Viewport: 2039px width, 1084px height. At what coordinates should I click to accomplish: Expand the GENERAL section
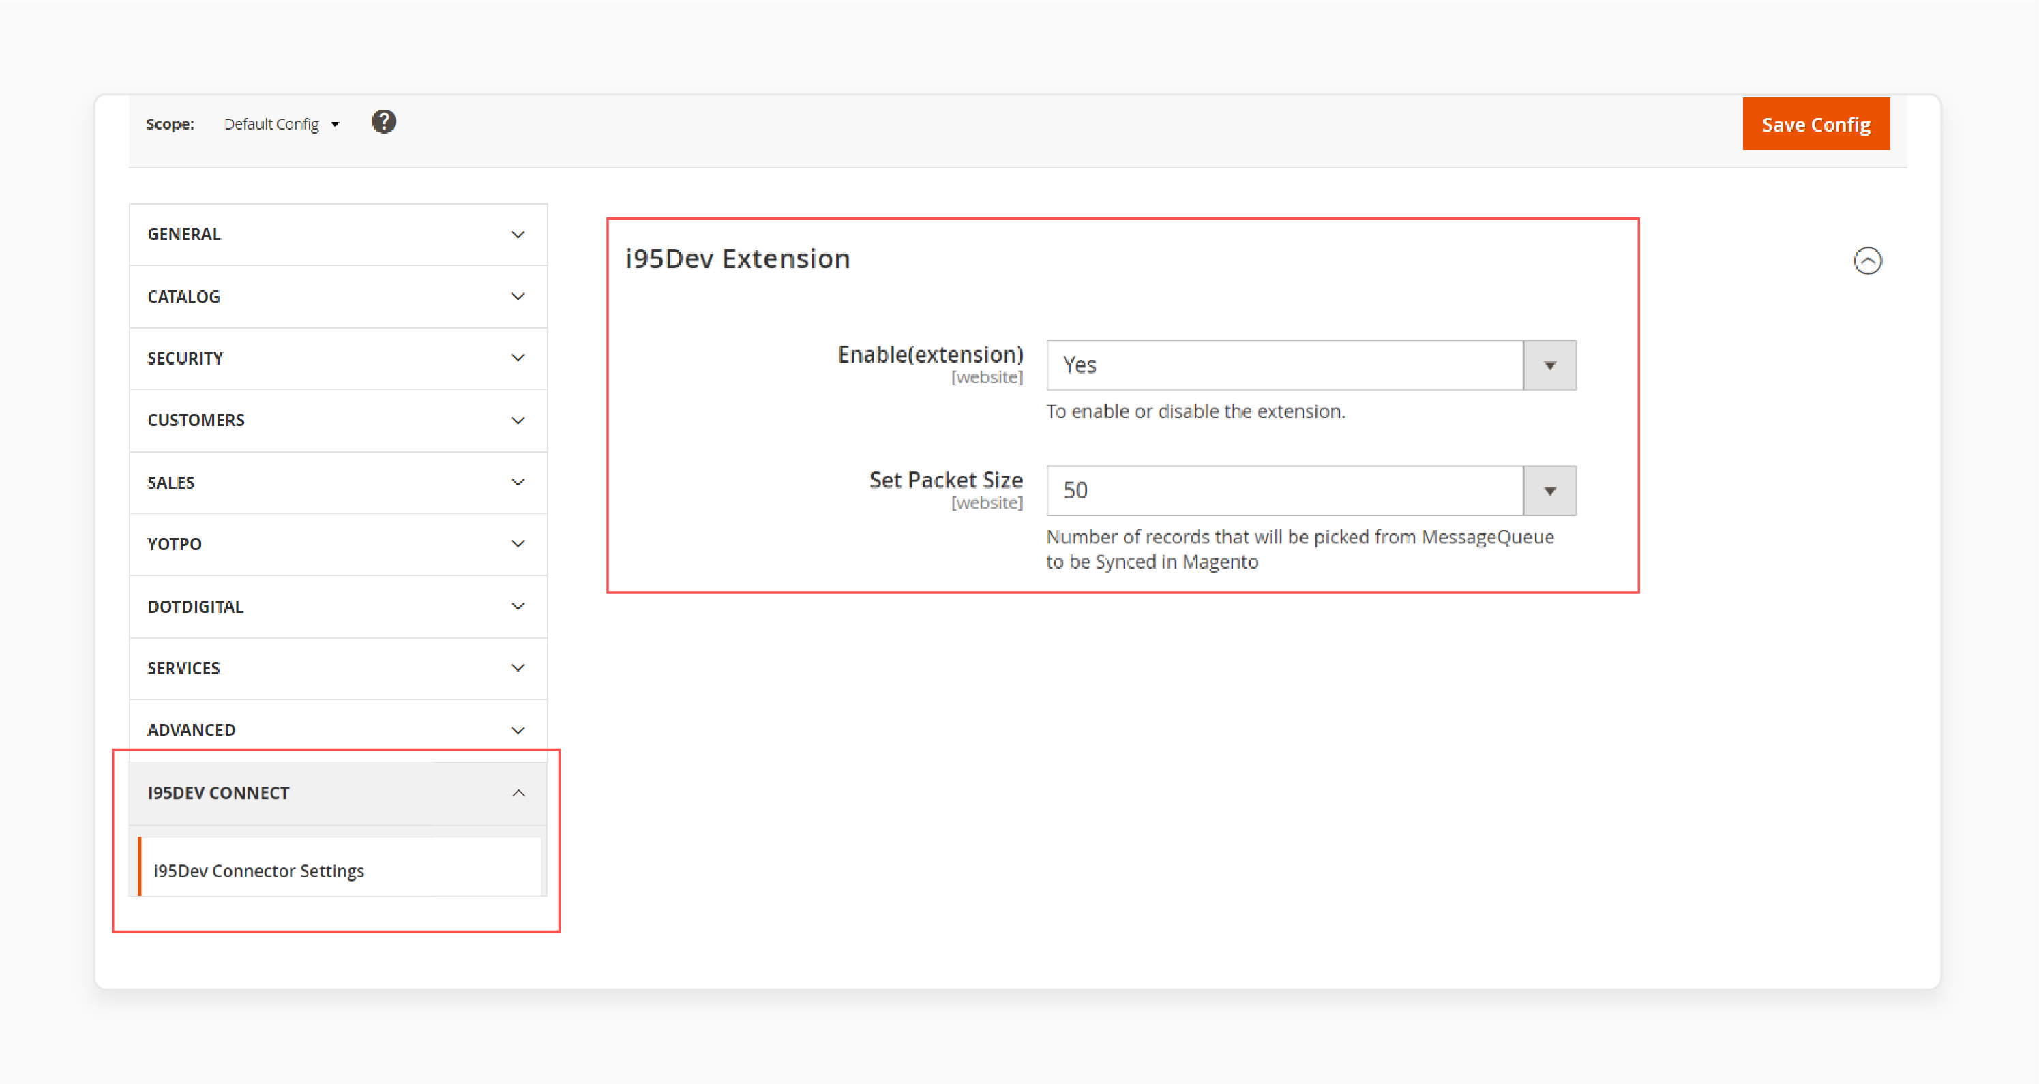click(338, 233)
